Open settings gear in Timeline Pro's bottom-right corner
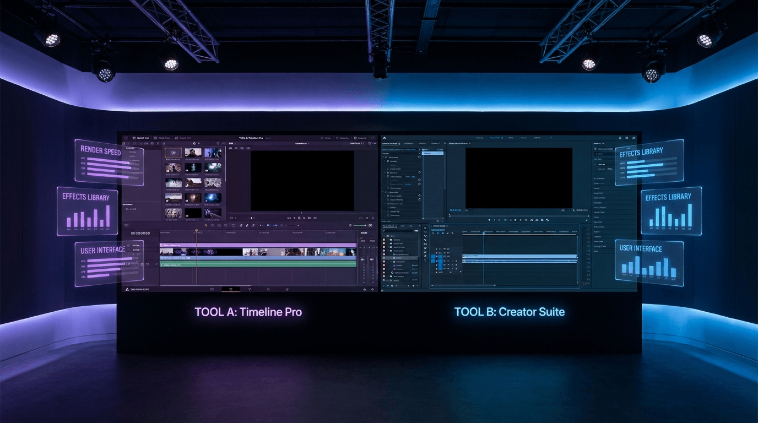The height and width of the screenshot is (423, 758). (372, 289)
